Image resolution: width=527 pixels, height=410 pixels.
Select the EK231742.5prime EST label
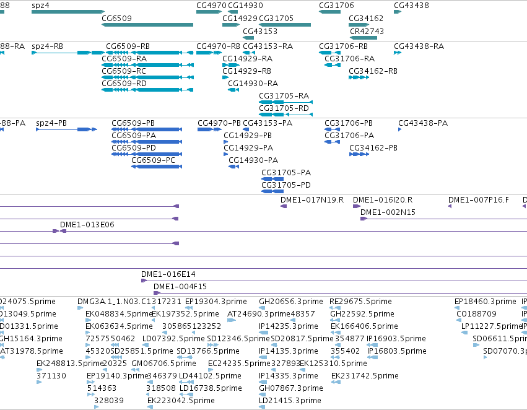(365, 376)
